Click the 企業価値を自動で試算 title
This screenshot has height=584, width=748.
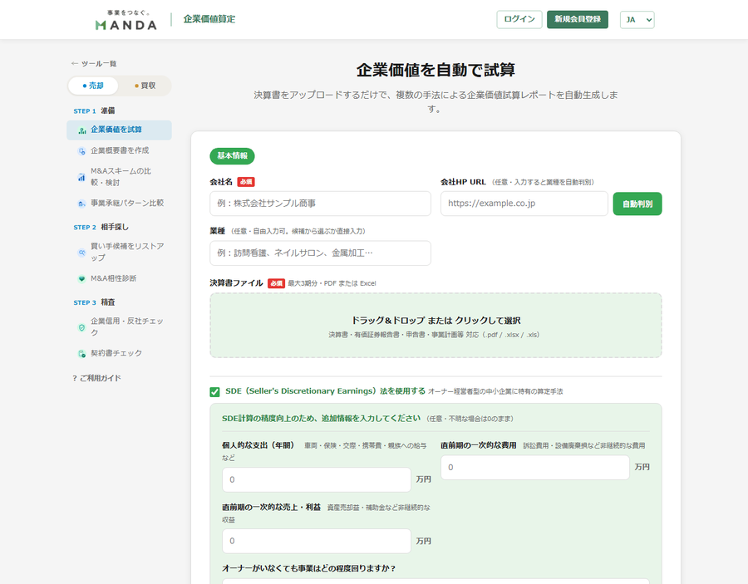pos(436,70)
